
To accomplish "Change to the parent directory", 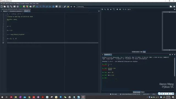I will tap(174, 7).
